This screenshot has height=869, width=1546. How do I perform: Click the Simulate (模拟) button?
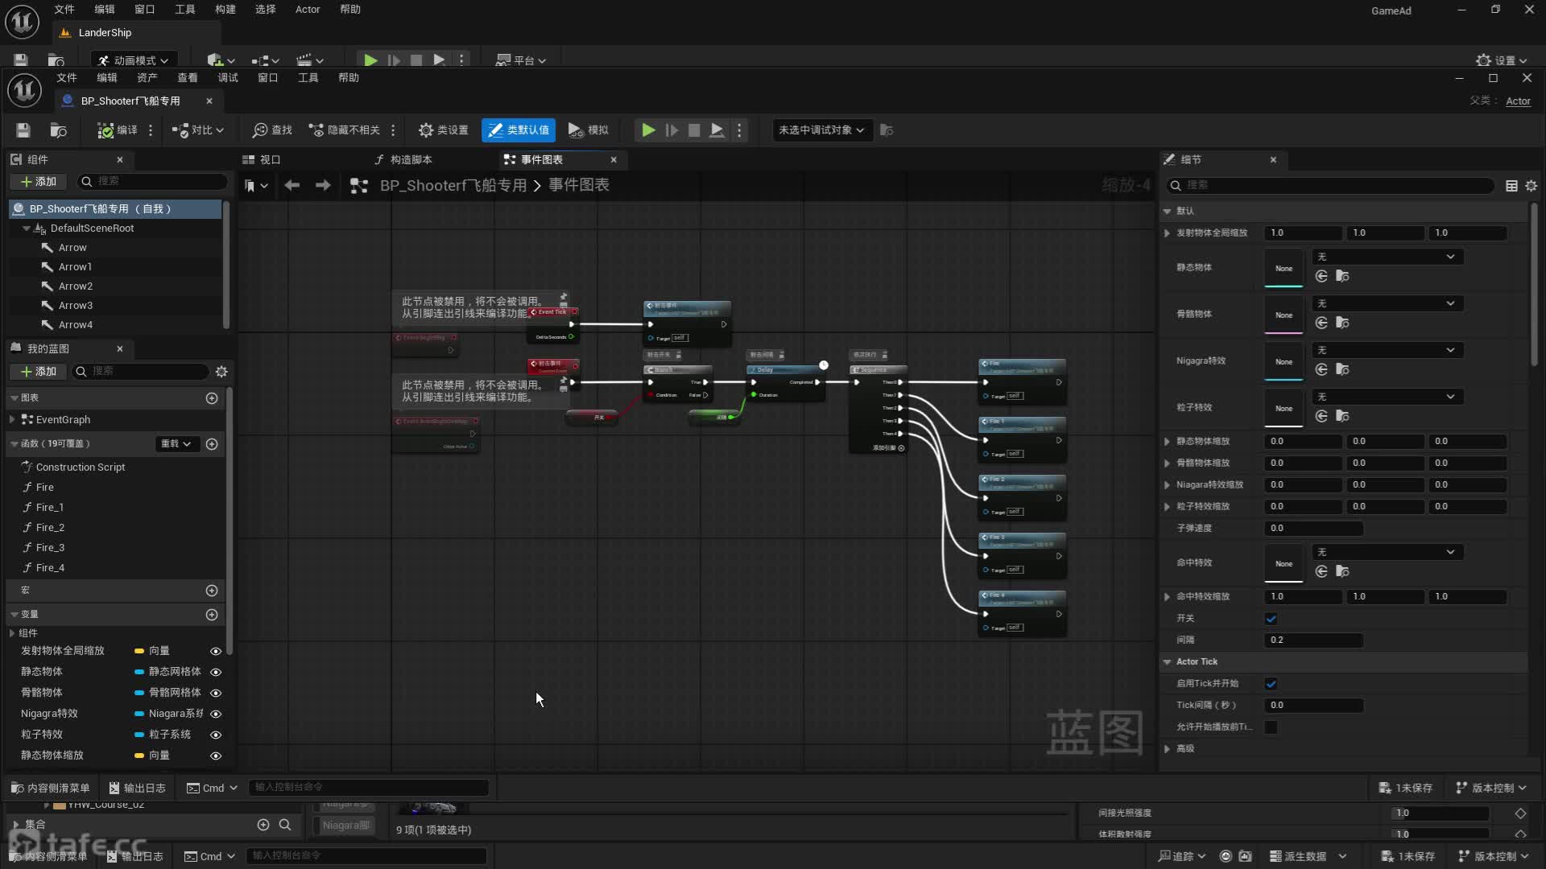pyautogui.click(x=589, y=130)
